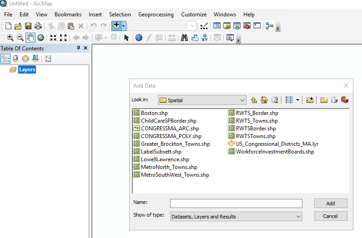Screen dimensions: 362x238
Task: Go up one level in Add Data
Action: click(x=254, y=100)
